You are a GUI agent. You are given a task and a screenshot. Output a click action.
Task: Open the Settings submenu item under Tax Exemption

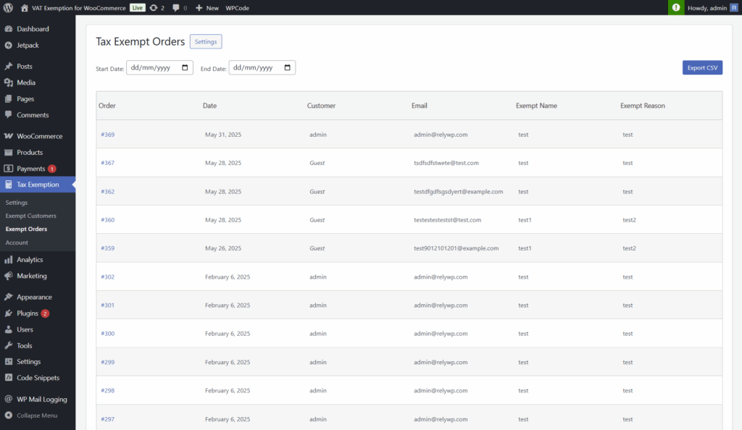point(17,202)
